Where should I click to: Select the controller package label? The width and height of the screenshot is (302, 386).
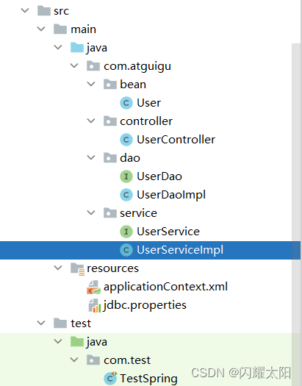pos(146,121)
